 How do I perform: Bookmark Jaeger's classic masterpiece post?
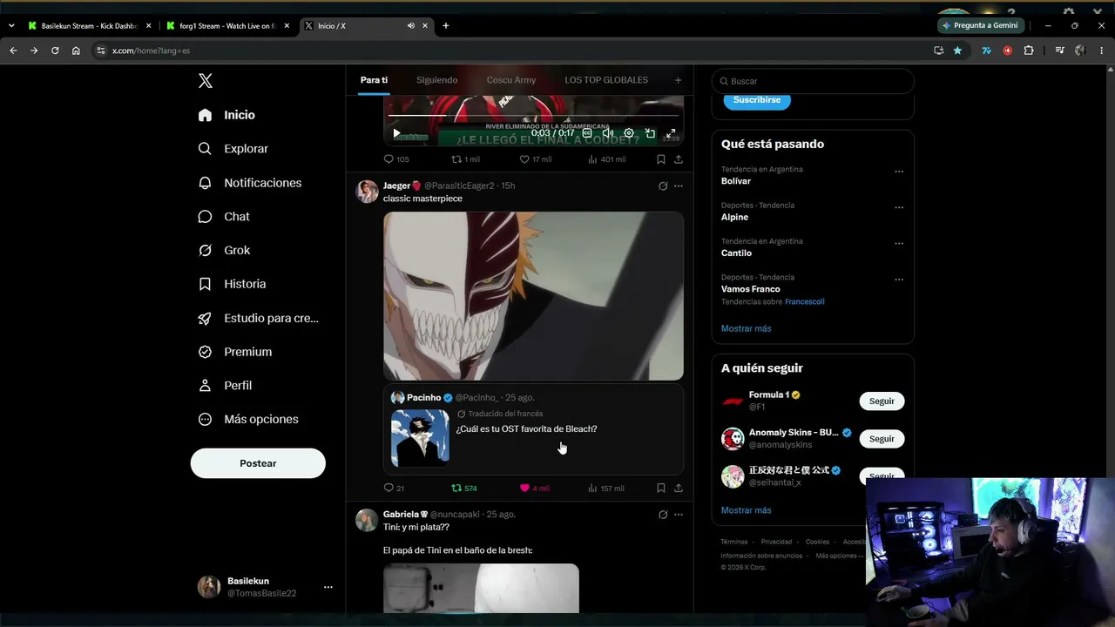[x=661, y=489]
